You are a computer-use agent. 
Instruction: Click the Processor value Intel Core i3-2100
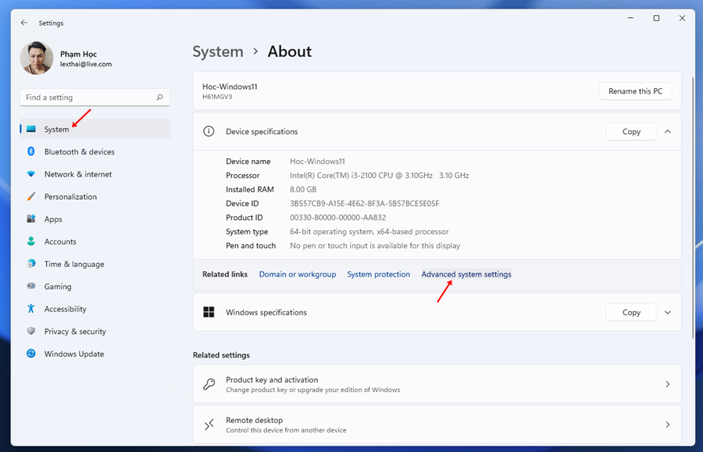pyautogui.click(x=380, y=175)
